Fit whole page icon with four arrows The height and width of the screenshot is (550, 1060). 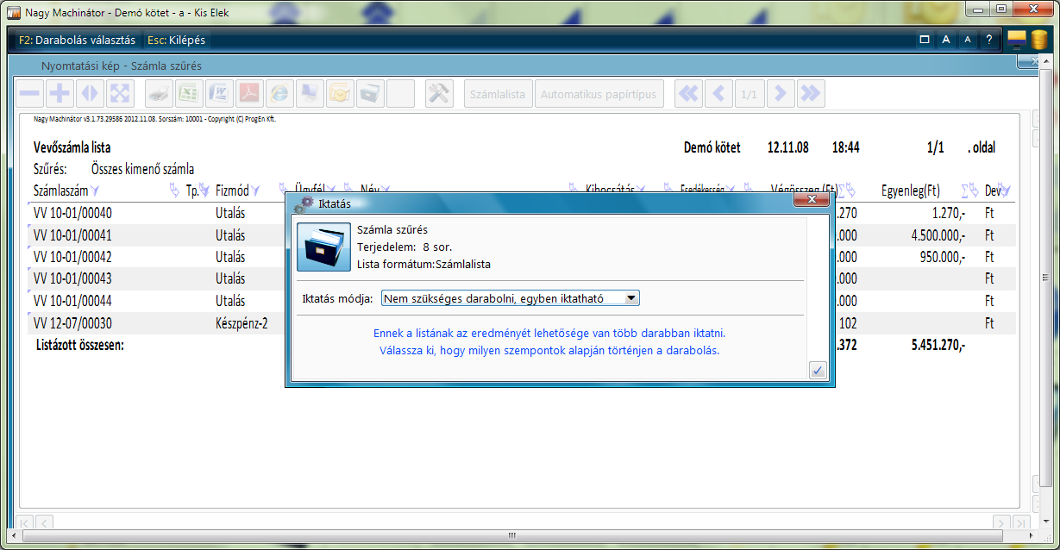119,94
